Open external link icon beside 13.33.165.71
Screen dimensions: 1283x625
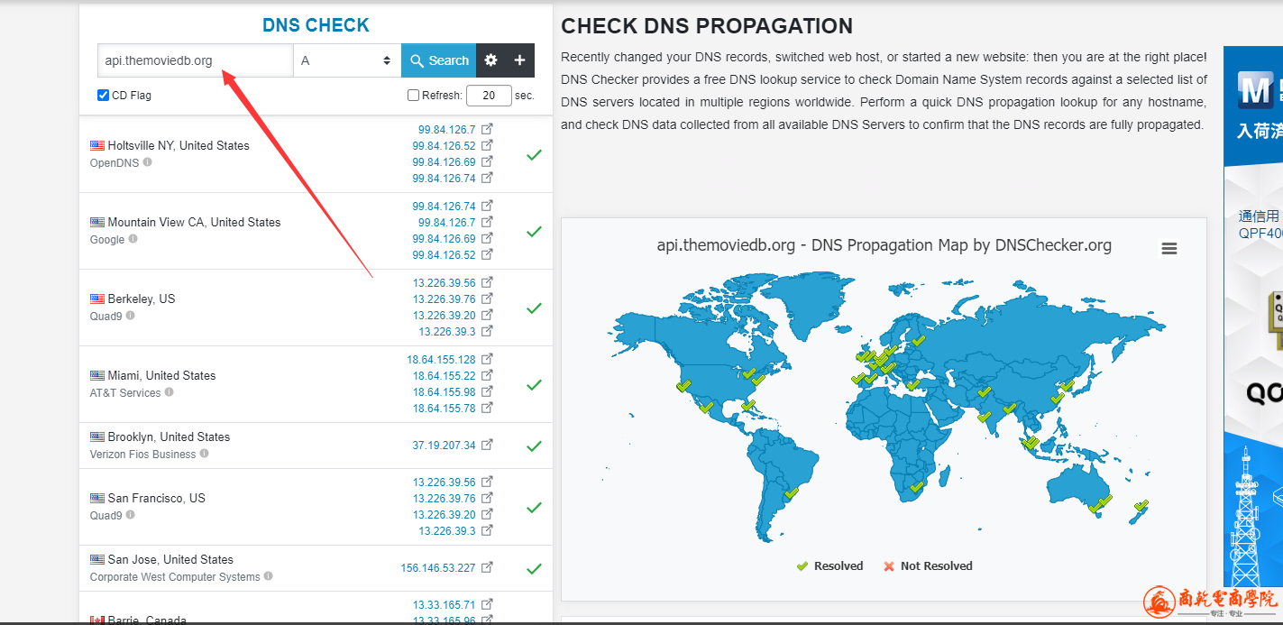tap(487, 604)
